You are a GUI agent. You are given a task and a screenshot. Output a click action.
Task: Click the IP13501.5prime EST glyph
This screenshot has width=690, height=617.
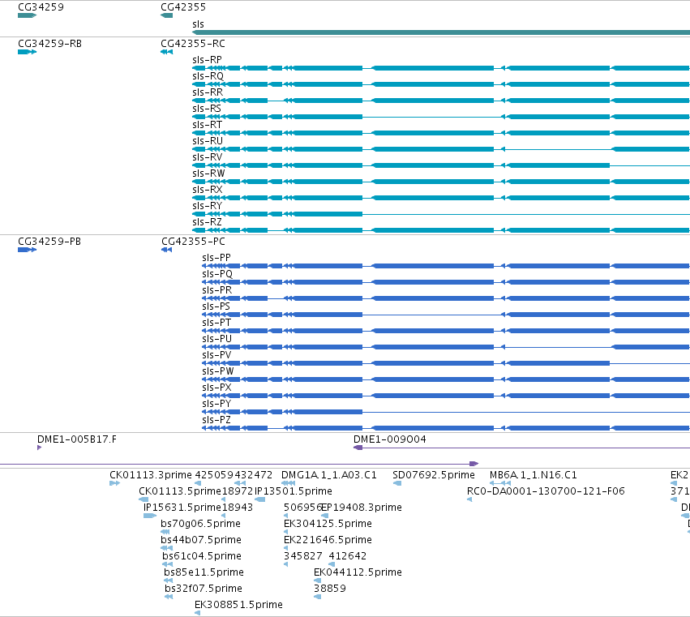[259, 499]
